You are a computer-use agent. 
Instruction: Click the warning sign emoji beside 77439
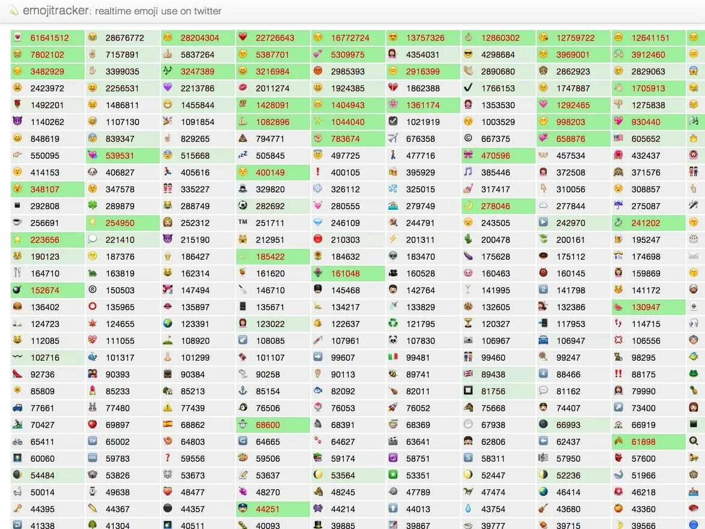(168, 408)
